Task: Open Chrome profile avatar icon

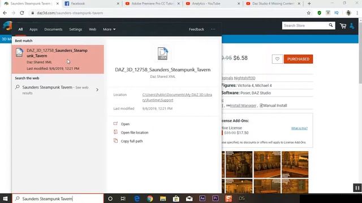Action: [x=348, y=13]
